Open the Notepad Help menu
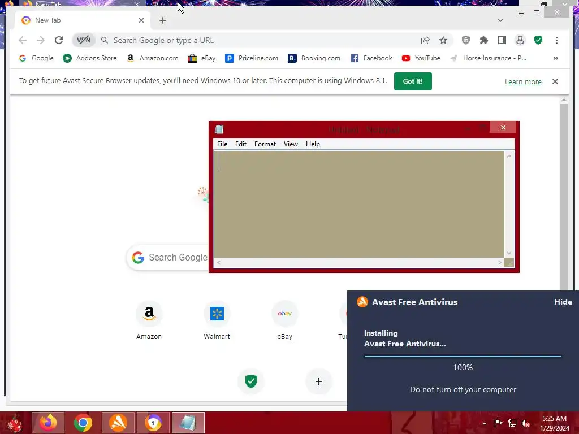The width and height of the screenshot is (579, 434). [312, 144]
